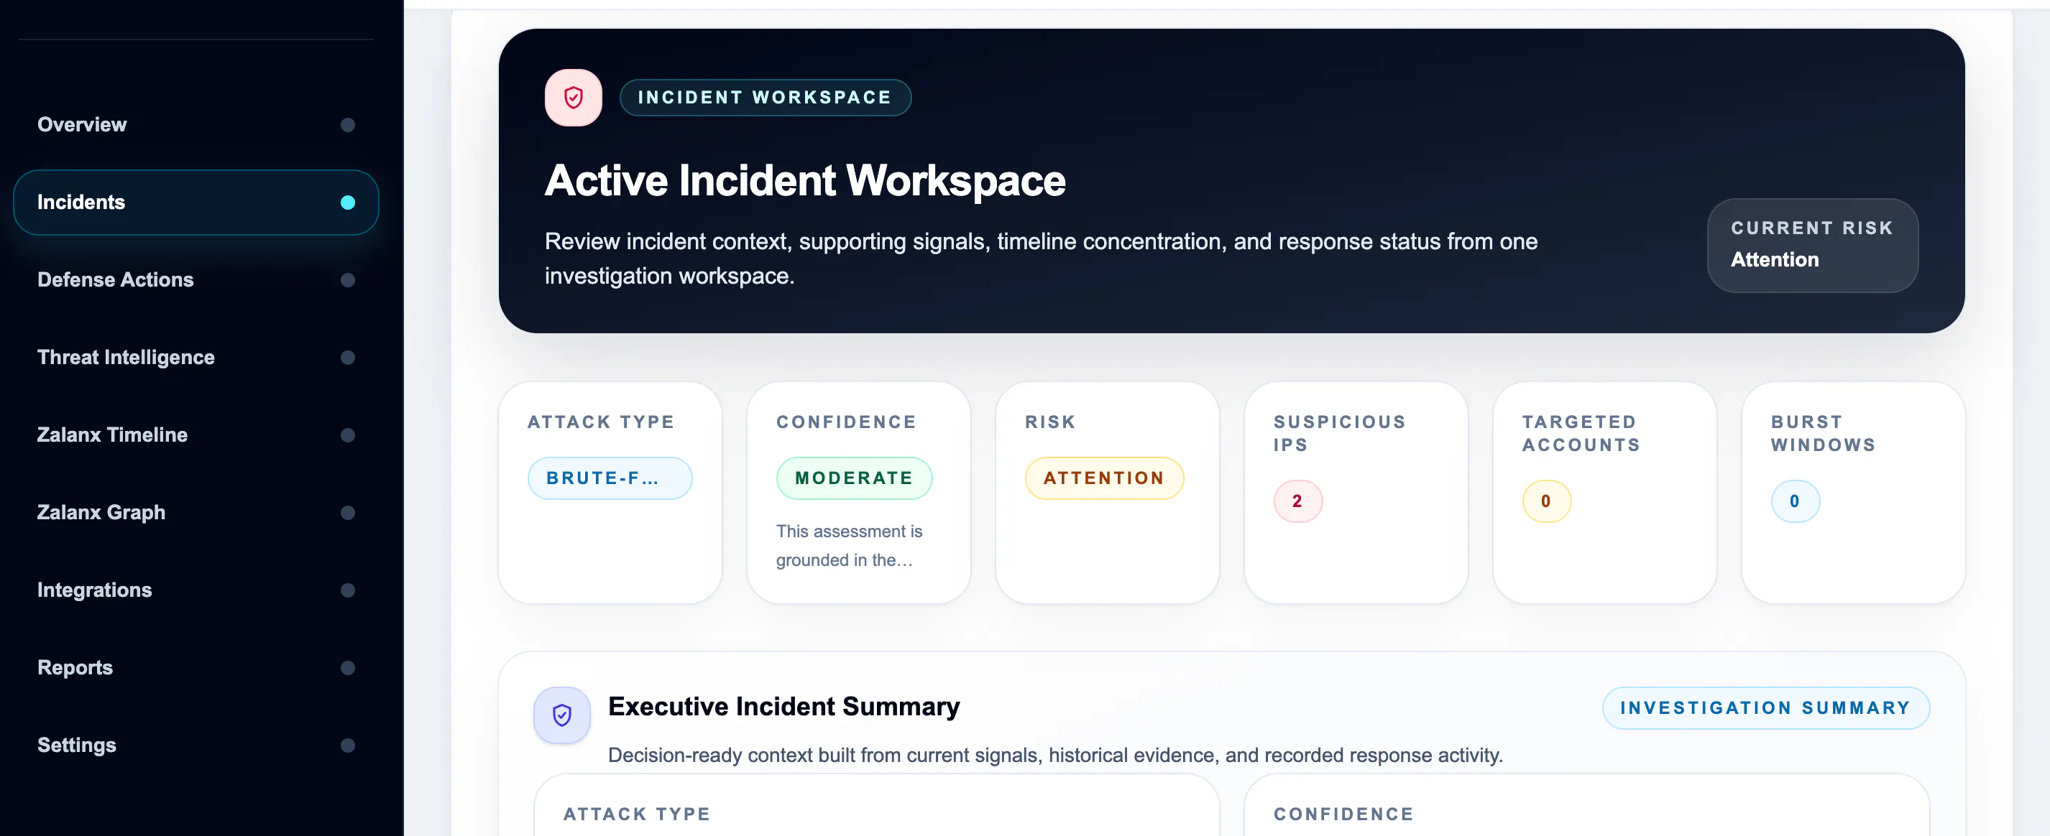
Task: Click the status dot next to Overview
Action: pyautogui.click(x=348, y=125)
